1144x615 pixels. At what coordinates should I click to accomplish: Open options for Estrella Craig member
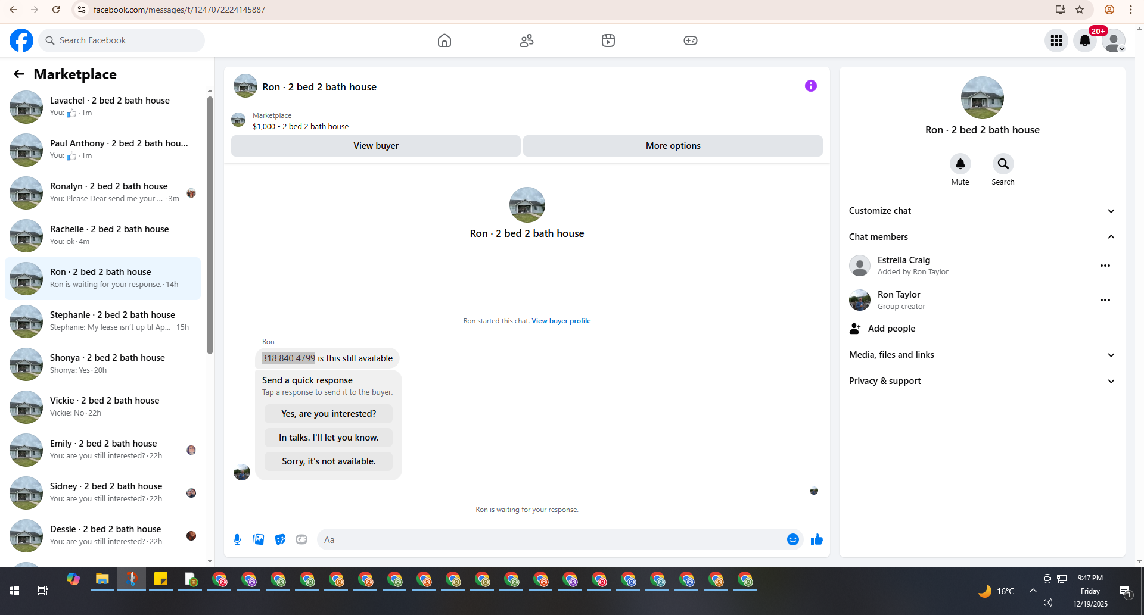(x=1105, y=266)
